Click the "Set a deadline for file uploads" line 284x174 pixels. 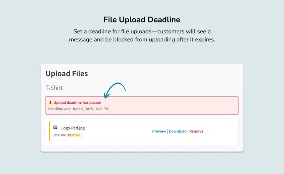(142, 32)
